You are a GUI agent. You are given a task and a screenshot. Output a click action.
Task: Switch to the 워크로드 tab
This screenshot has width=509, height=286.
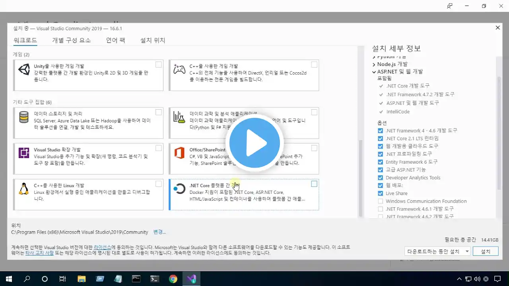coord(25,40)
